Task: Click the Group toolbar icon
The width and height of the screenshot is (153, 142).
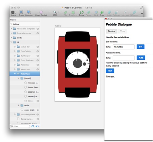Action: coord(21,12)
